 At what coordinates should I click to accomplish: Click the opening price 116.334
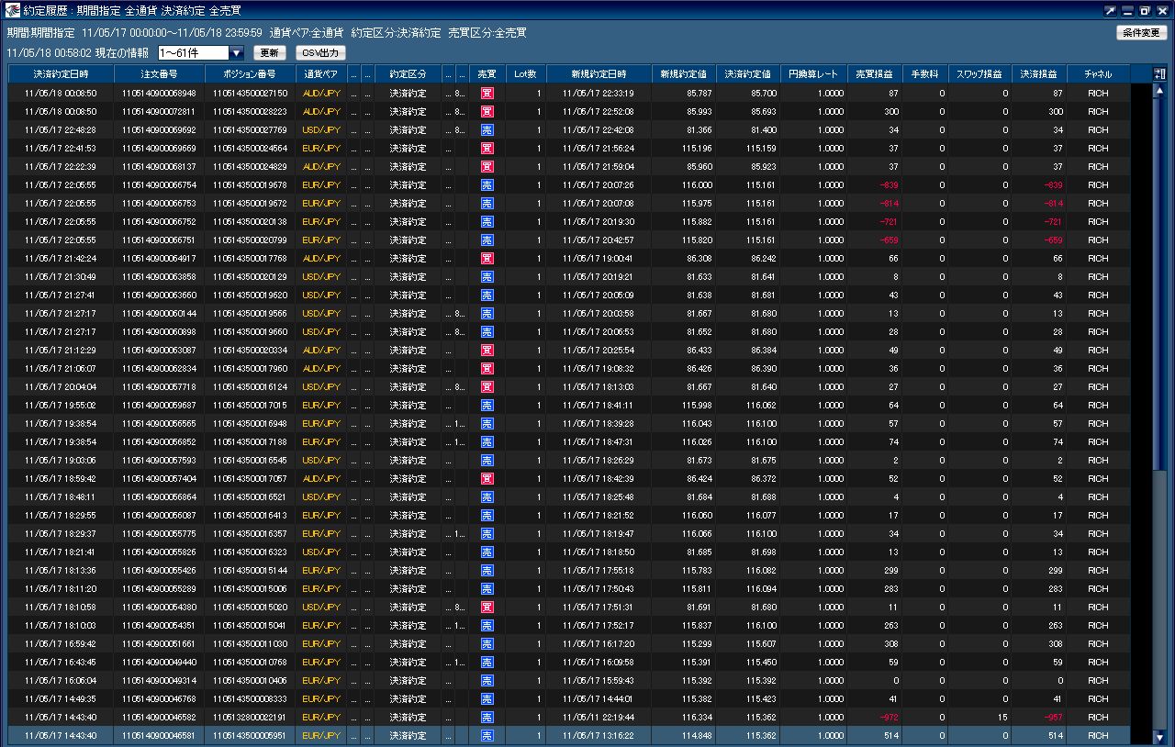click(697, 718)
